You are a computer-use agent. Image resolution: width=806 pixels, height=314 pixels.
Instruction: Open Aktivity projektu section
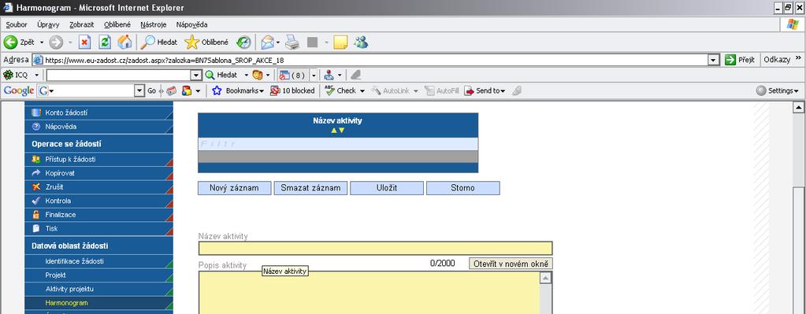click(x=98, y=290)
